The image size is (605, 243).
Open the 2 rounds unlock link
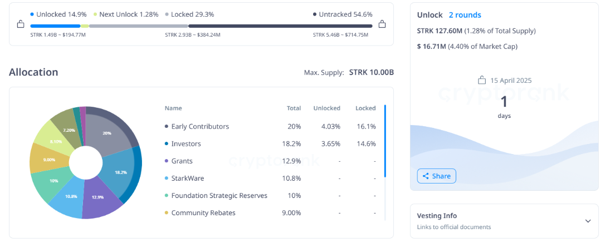[465, 15]
